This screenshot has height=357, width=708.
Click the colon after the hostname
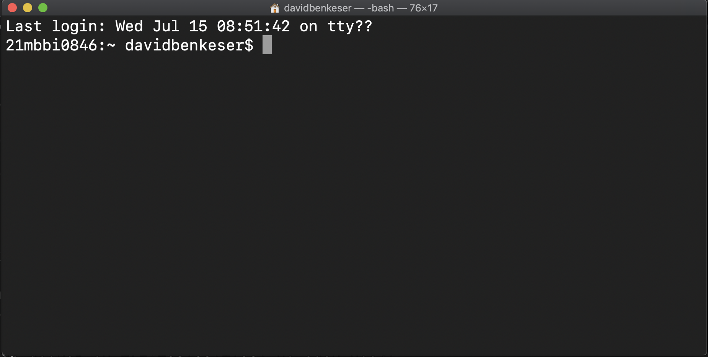100,45
